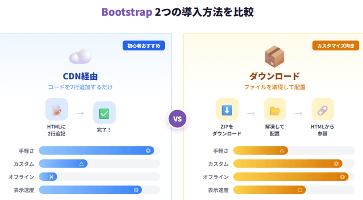
Task: Click the CDN オフライン X marker
Action: click(x=51, y=177)
